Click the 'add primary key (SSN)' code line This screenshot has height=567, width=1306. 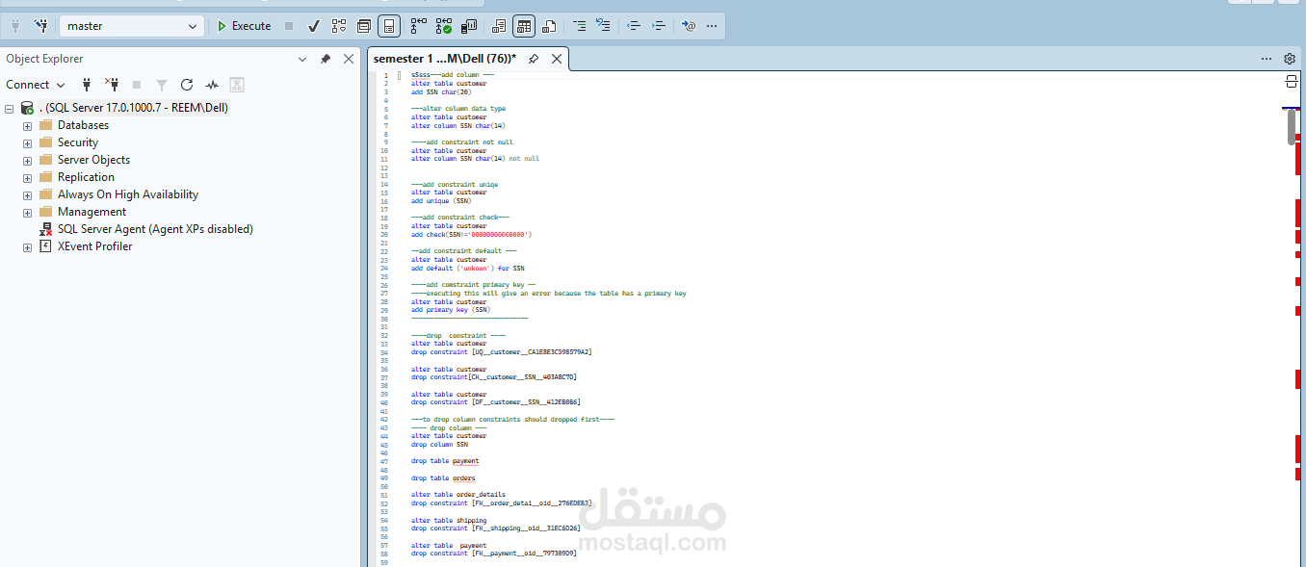click(451, 310)
